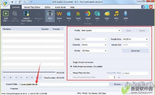155x95 pixels.
Task: Expand the Profile Best Quality dropdown
Action: 101,30
